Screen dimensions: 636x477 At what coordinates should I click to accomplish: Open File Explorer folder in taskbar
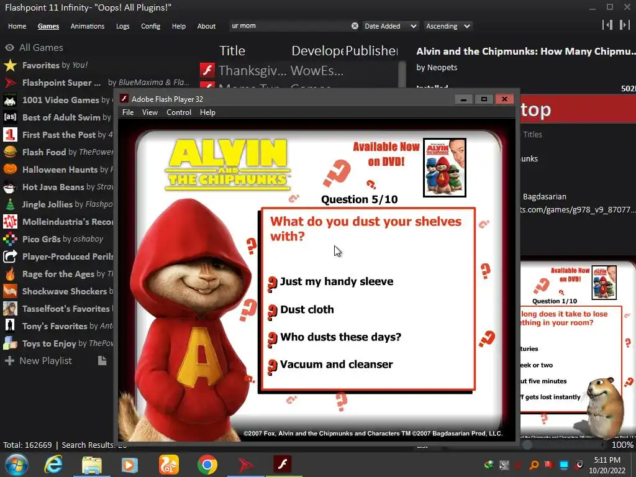(x=92, y=465)
